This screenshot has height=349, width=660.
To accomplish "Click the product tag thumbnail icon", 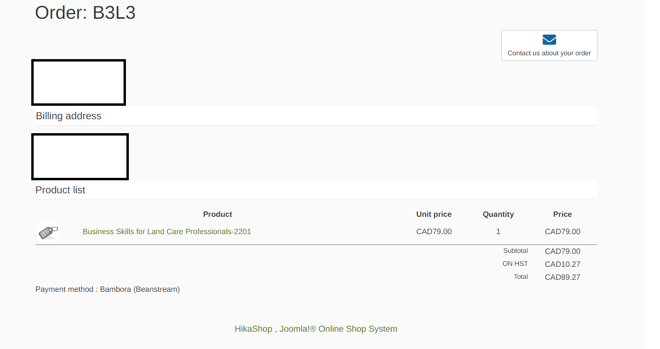I will click(48, 232).
